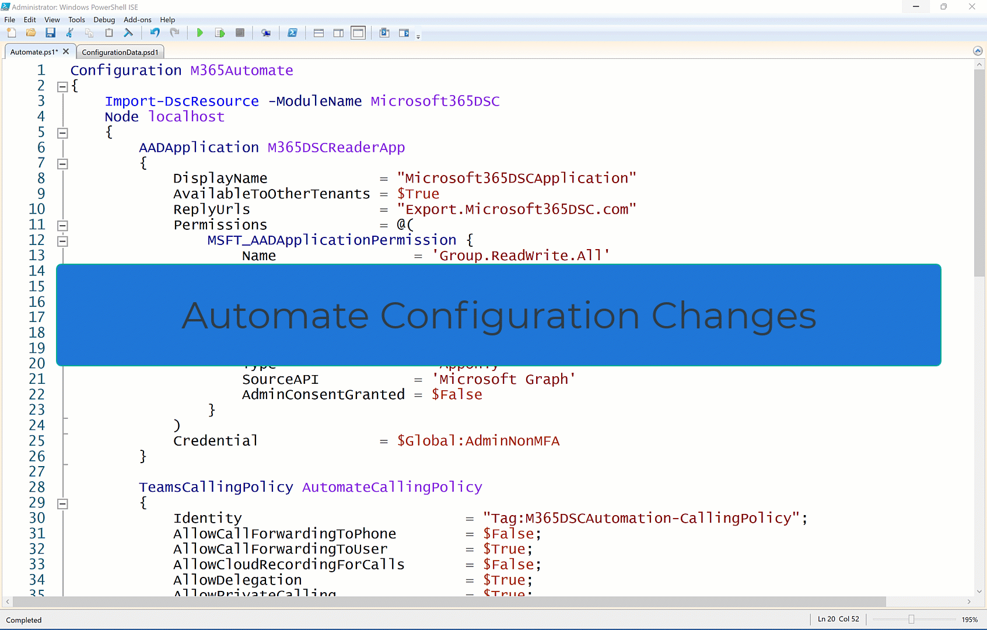Toggle Show Script Pane Right layout

click(338, 33)
